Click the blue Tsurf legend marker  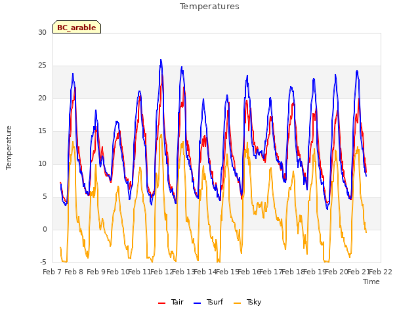pyautogui.click(x=197, y=303)
